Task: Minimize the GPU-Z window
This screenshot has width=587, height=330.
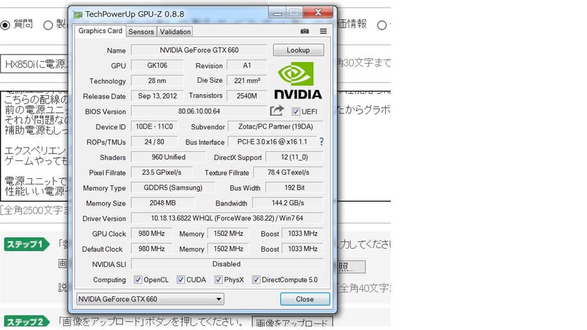Action: point(277,14)
